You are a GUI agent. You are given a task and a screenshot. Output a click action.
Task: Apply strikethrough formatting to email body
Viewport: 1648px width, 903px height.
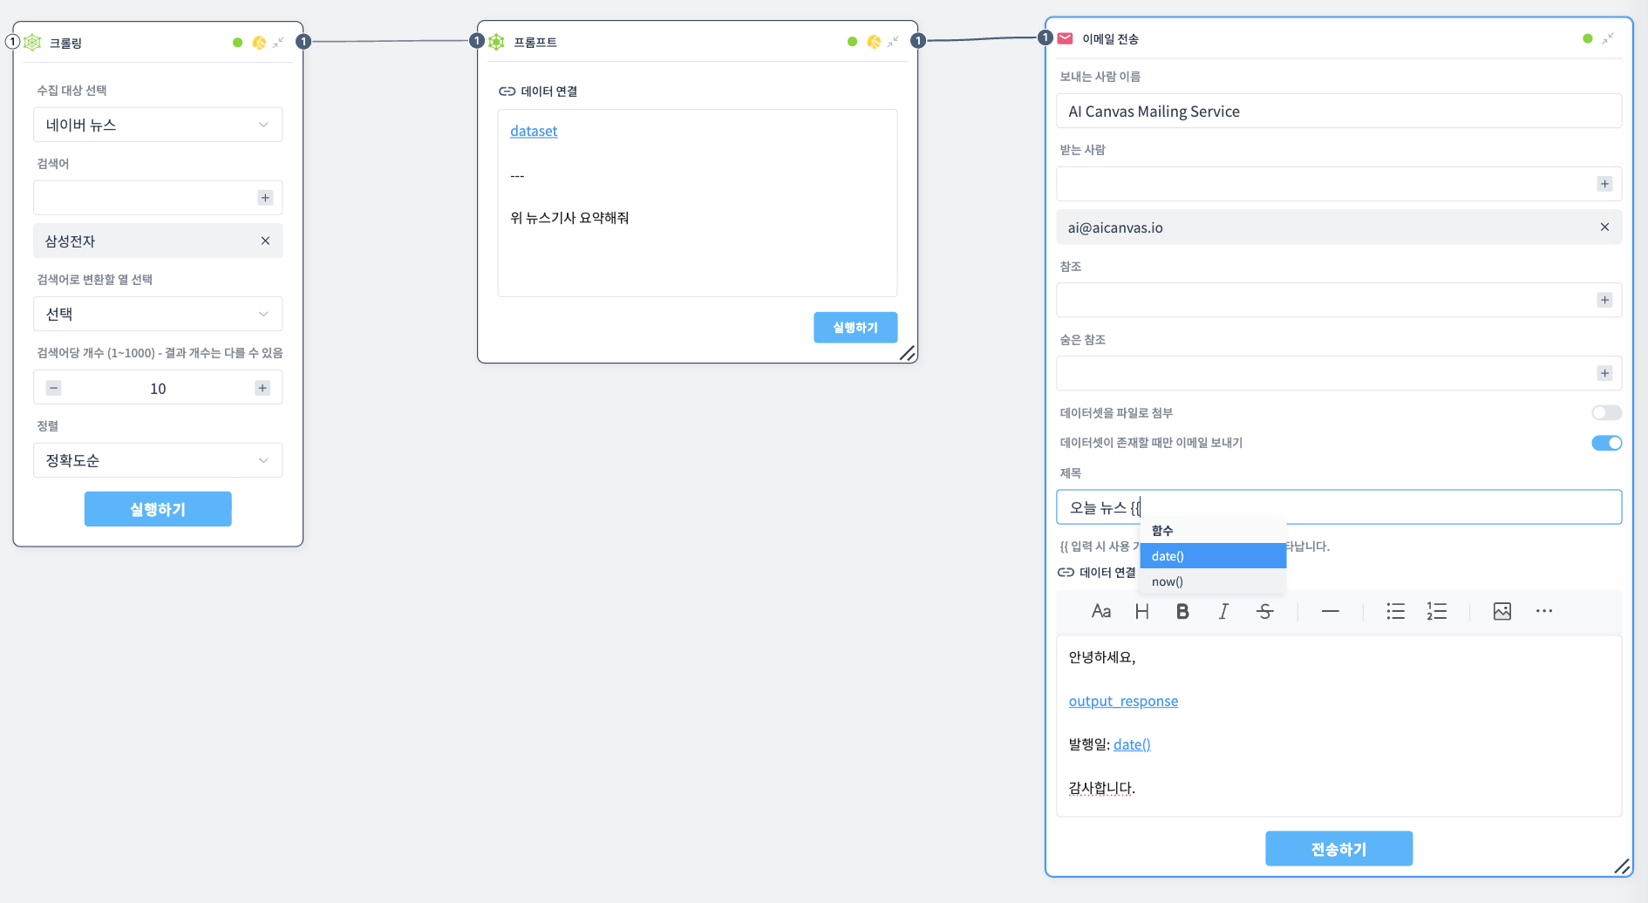click(1265, 611)
